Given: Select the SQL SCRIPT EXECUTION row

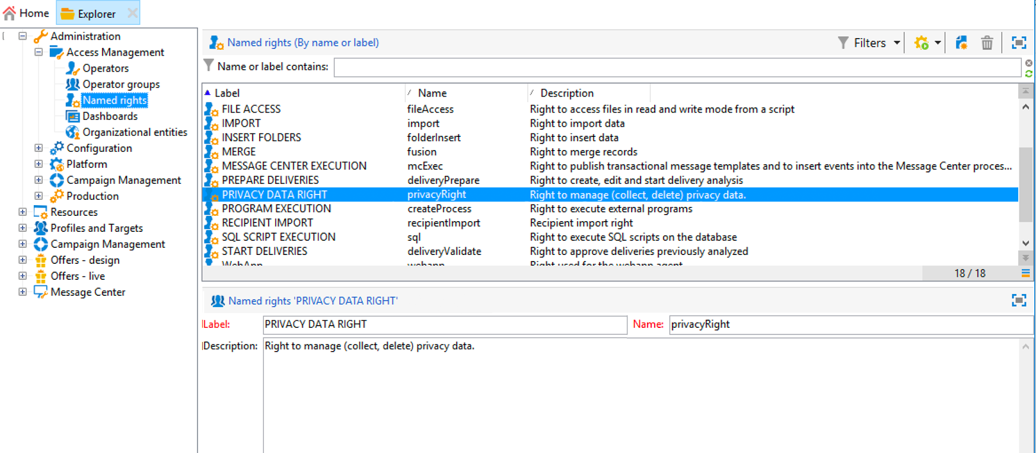Looking at the screenshot, I should [279, 237].
